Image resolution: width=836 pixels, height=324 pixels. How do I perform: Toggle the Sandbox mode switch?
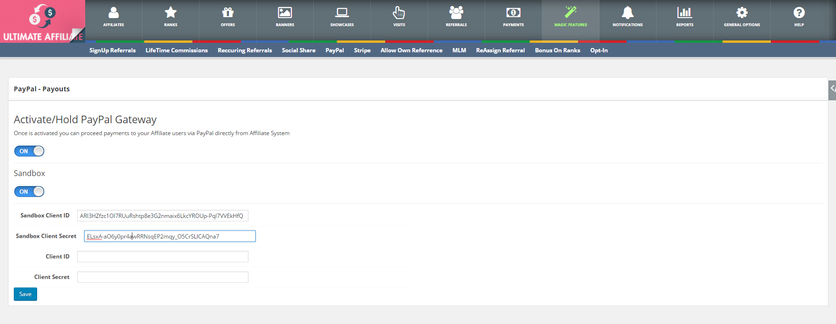pyautogui.click(x=29, y=191)
